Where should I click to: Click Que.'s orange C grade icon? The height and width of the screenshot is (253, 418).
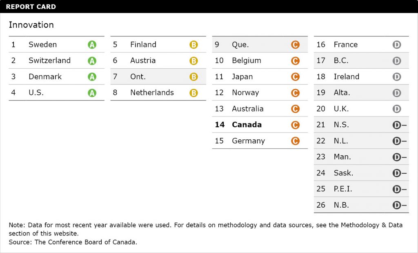pyautogui.click(x=295, y=45)
